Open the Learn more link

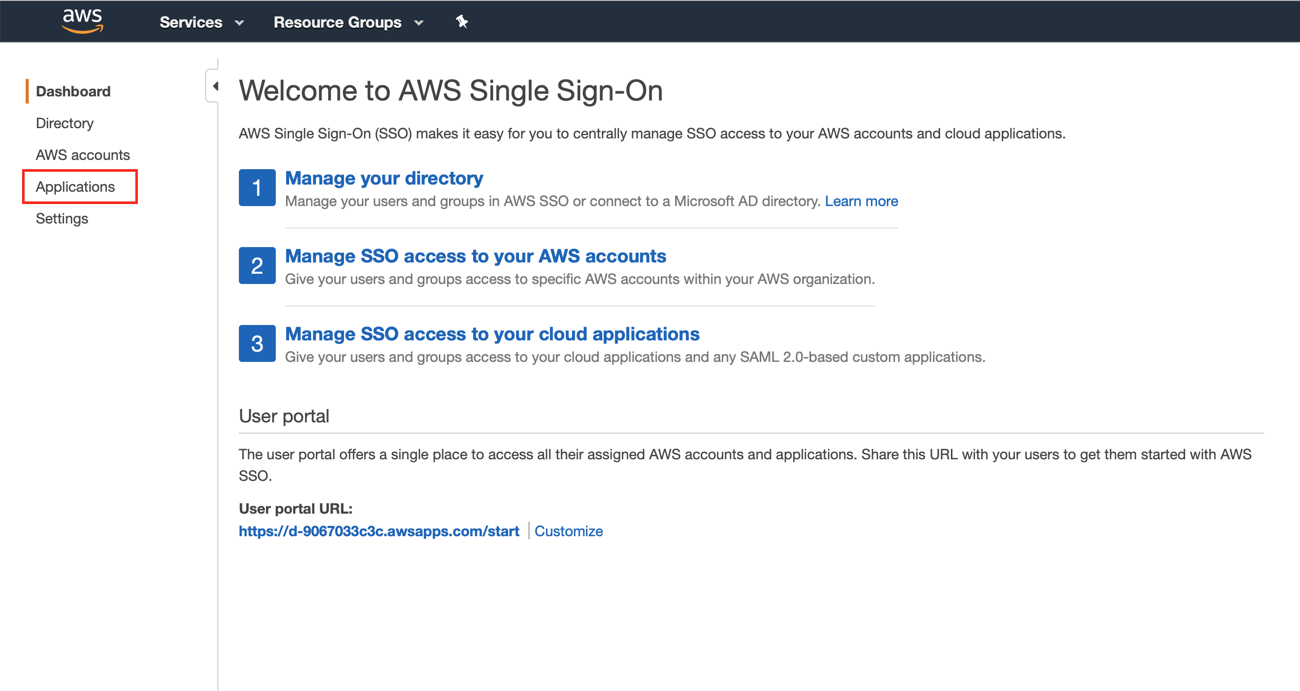(x=861, y=201)
